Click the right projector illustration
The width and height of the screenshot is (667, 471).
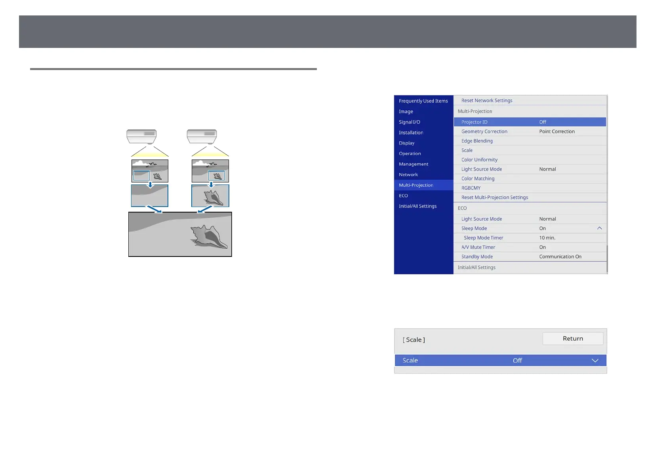pos(202,137)
